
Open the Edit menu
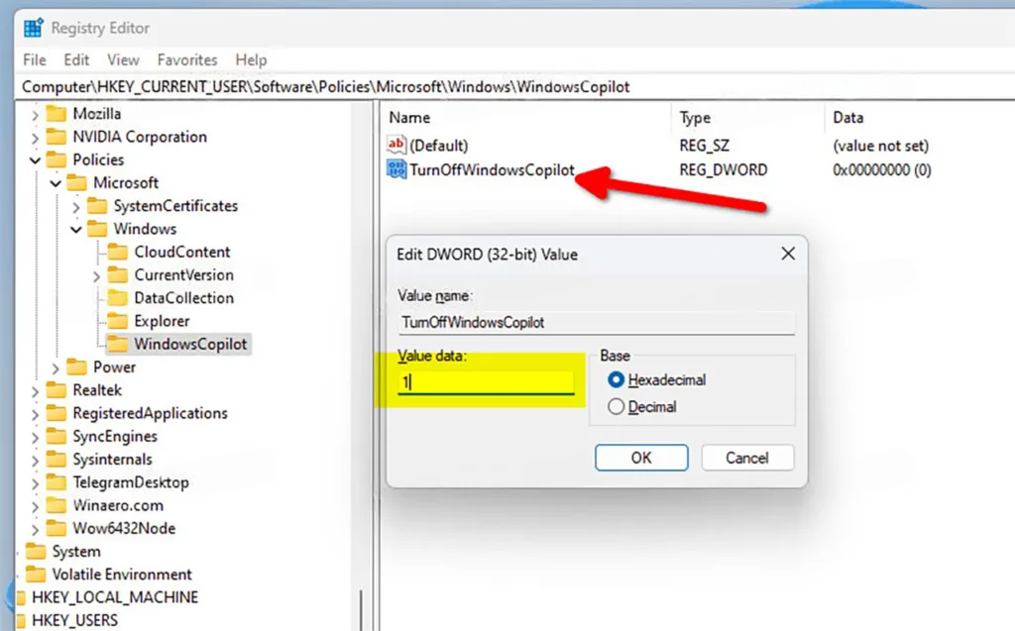click(x=76, y=60)
